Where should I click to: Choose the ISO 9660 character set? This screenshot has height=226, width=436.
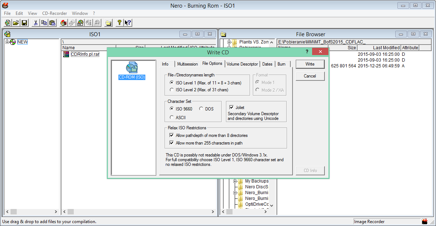[x=172, y=109]
